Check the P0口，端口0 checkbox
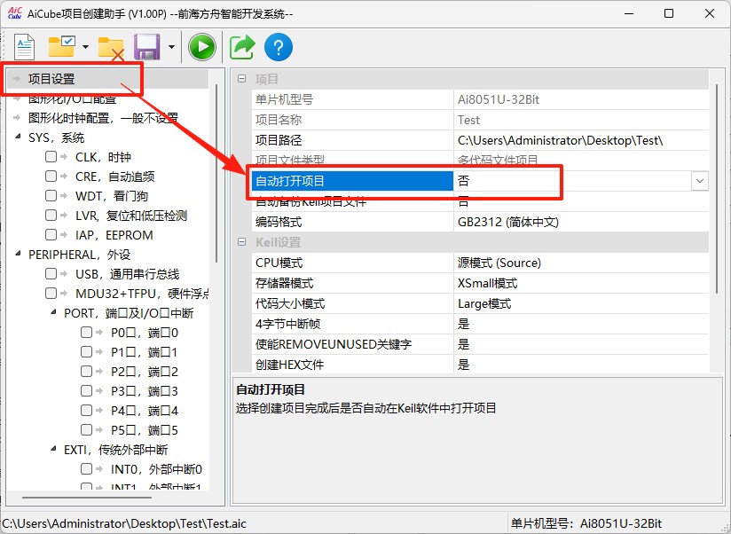Image resolution: width=731 pixels, height=534 pixels. click(x=86, y=333)
